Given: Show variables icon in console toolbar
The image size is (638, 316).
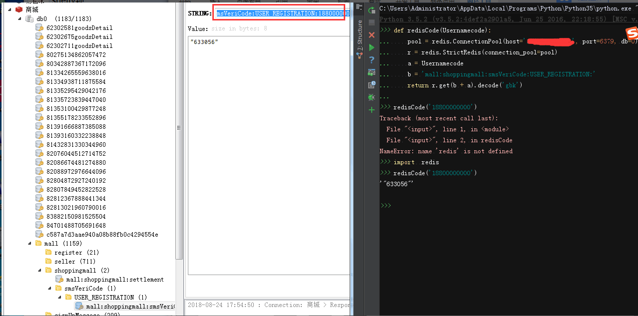Looking at the screenshot, I should click(371, 72).
